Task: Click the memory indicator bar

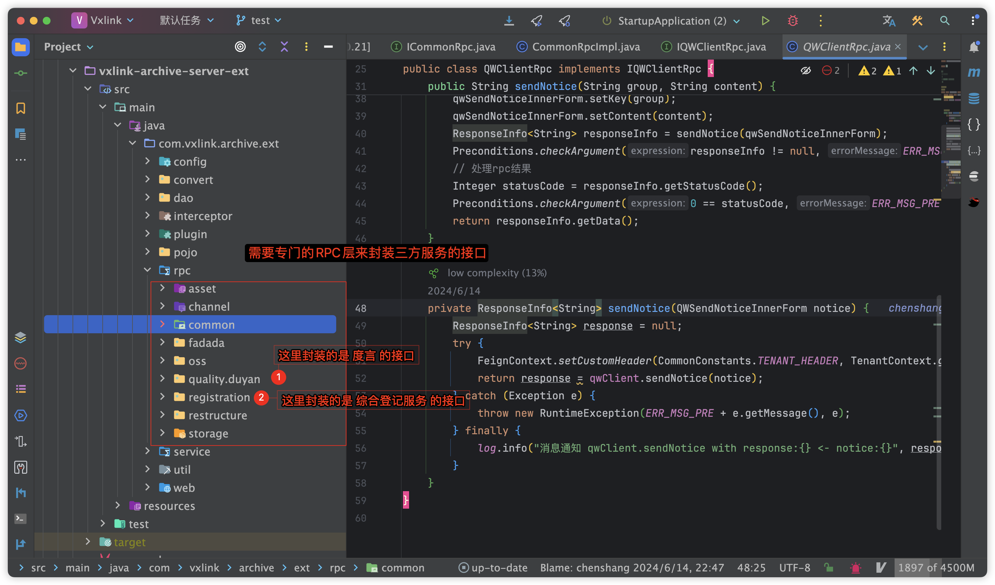Action: (x=936, y=568)
